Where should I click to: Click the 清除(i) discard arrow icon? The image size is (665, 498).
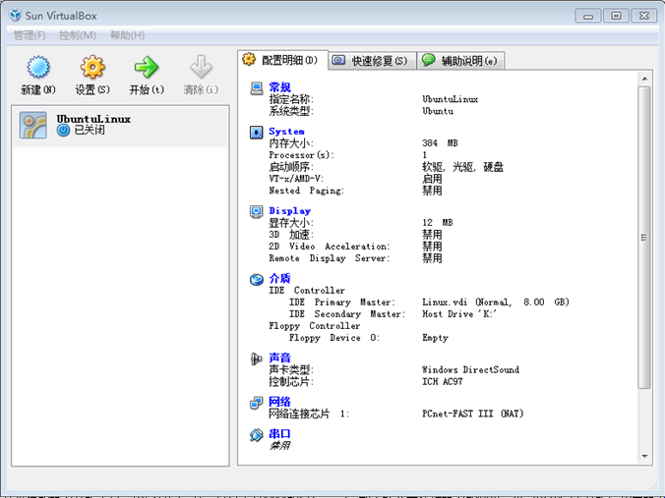coord(201,67)
